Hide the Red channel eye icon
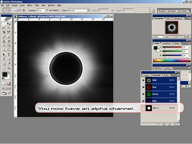This screenshot has width=192, height=144. point(143,87)
